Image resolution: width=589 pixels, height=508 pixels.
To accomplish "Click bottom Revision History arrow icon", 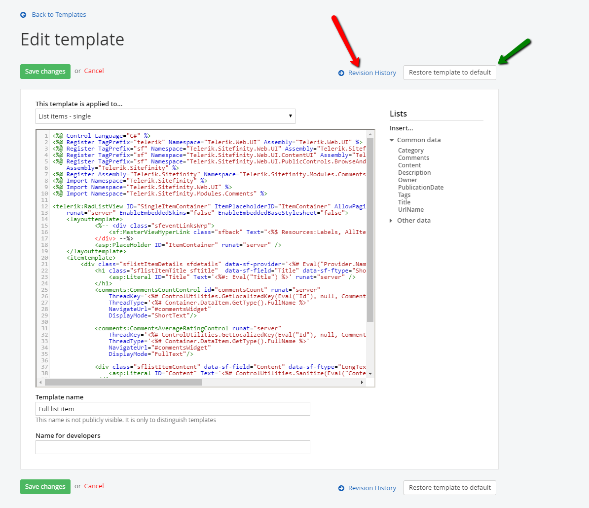I will (341, 488).
